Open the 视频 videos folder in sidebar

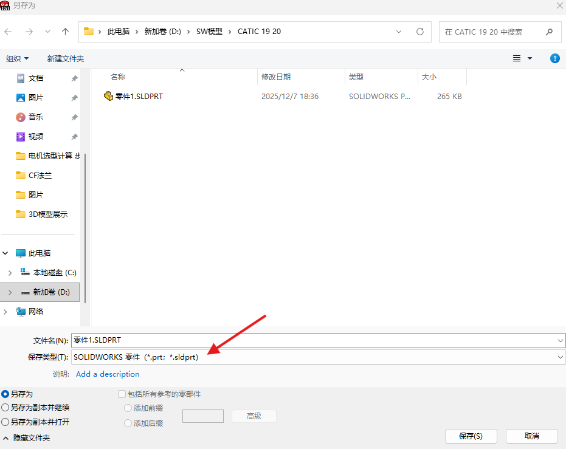click(35, 137)
